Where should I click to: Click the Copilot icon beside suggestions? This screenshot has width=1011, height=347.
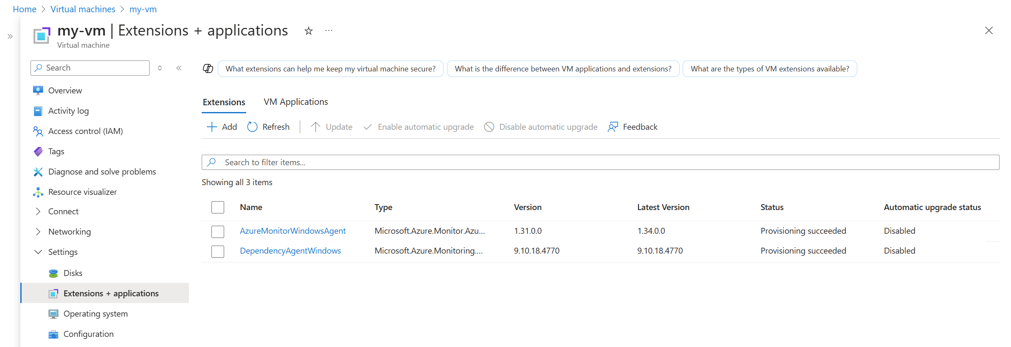click(208, 68)
